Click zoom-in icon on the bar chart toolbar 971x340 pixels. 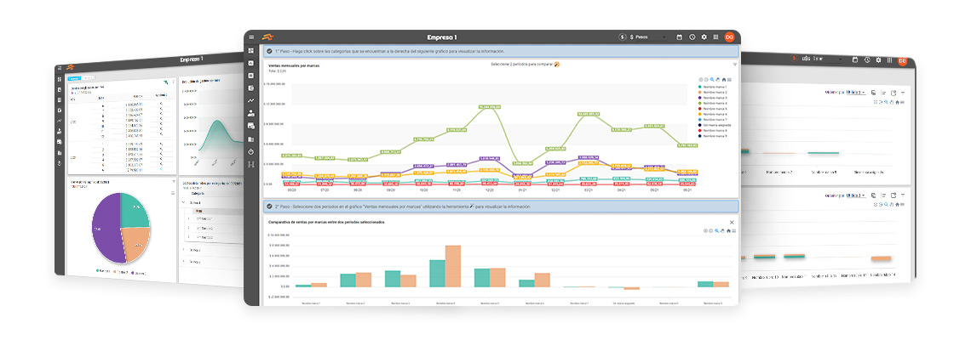click(705, 231)
